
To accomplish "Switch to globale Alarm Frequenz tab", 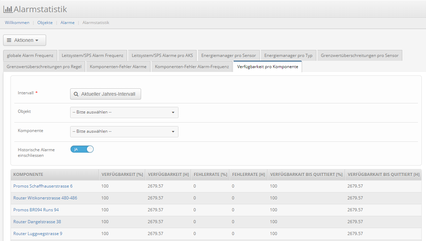I will coord(30,56).
